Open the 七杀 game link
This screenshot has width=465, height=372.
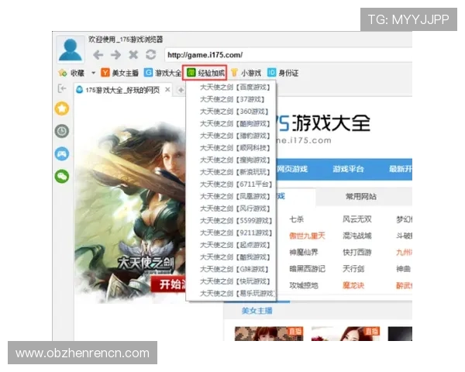point(297,219)
